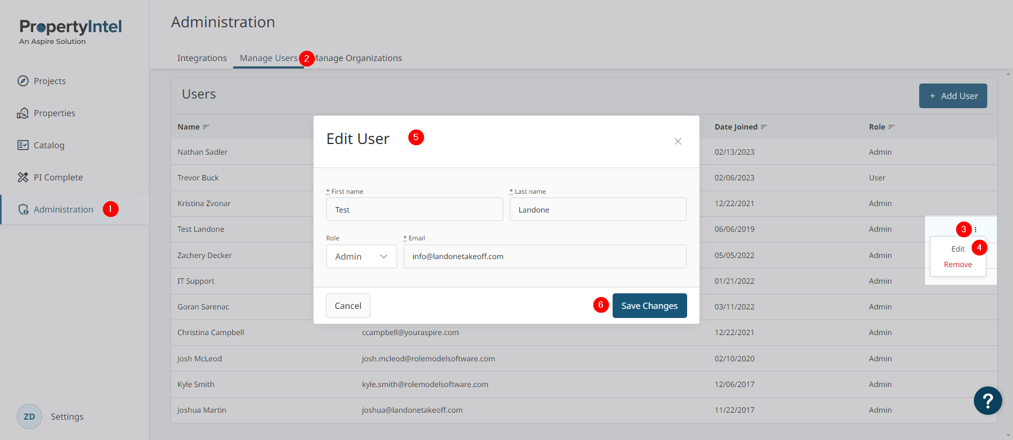Viewport: 1013px width, 440px height.
Task: Click the ZD user avatar
Action: [29, 416]
